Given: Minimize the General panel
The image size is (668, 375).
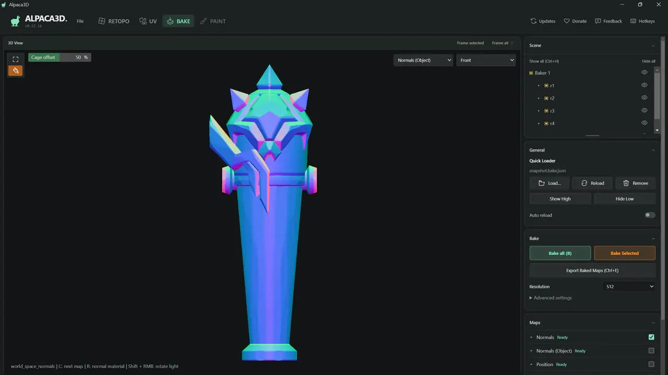Looking at the screenshot, I should pos(653,150).
